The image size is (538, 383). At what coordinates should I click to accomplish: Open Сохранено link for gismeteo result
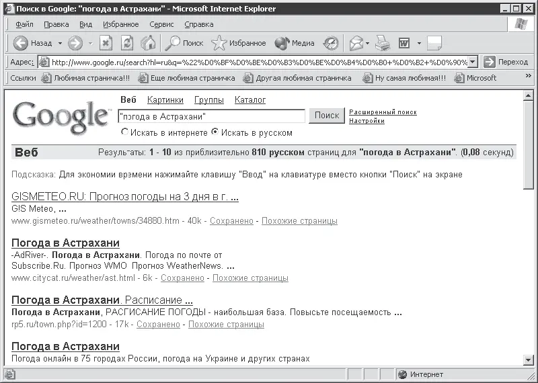point(231,221)
